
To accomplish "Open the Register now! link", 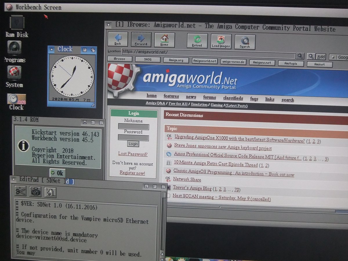I will point(132,173).
